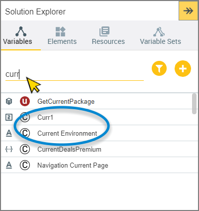Switch to the Elements tab
The height and width of the screenshot is (211, 199).
pyautogui.click(x=62, y=36)
